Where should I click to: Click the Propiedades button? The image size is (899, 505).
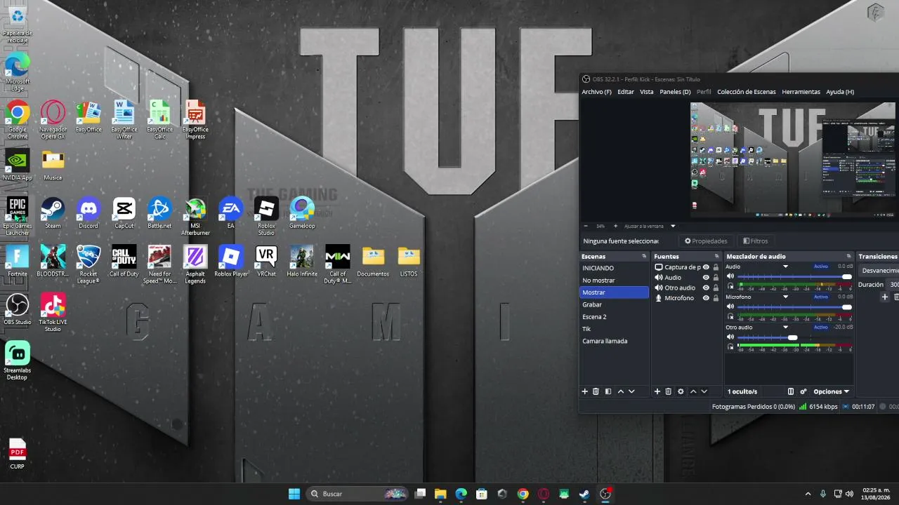[x=706, y=241]
